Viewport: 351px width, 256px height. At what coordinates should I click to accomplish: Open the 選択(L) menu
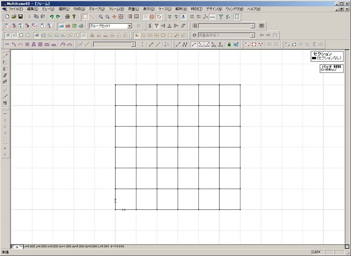(x=64, y=9)
